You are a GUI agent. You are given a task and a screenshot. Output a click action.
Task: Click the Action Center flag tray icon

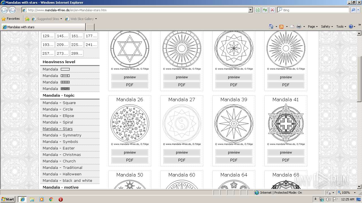(x=335, y=199)
